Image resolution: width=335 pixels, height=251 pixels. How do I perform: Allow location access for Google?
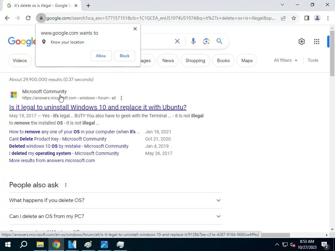101,56
